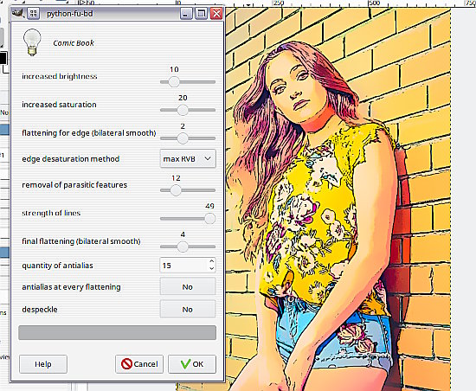The width and height of the screenshot is (476, 391).
Task: Click the despeckle label
Action: coord(40,310)
